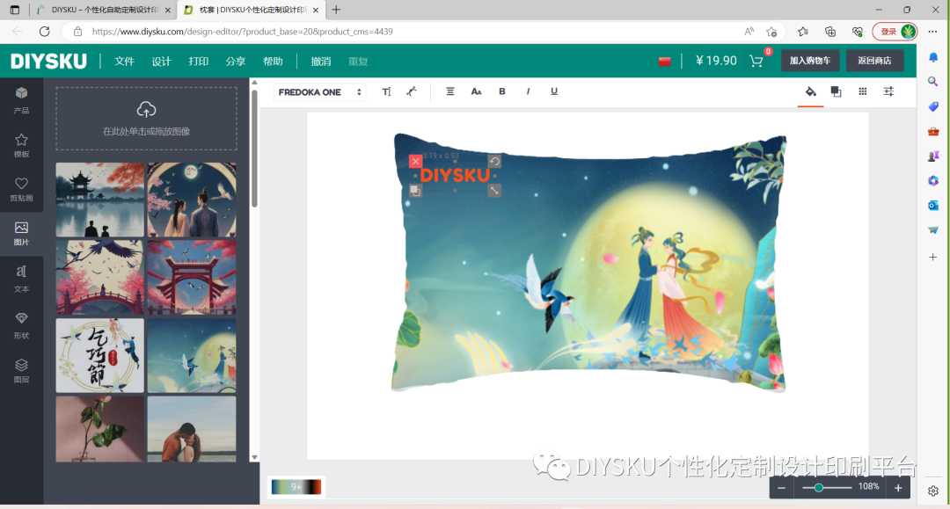Open the FREDOKA ONE font dropdown
Image resolution: width=950 pixels, height=509 pixels.
[319, 92]
